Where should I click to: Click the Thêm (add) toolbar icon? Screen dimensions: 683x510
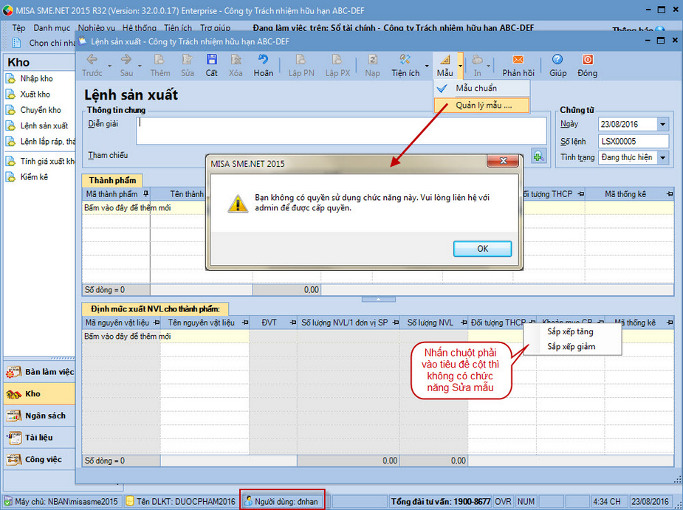pyautogui.click(x=160, y=66)
